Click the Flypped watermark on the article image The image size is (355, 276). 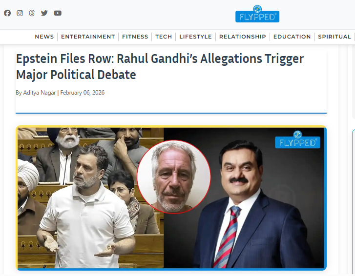pos(297,139)
